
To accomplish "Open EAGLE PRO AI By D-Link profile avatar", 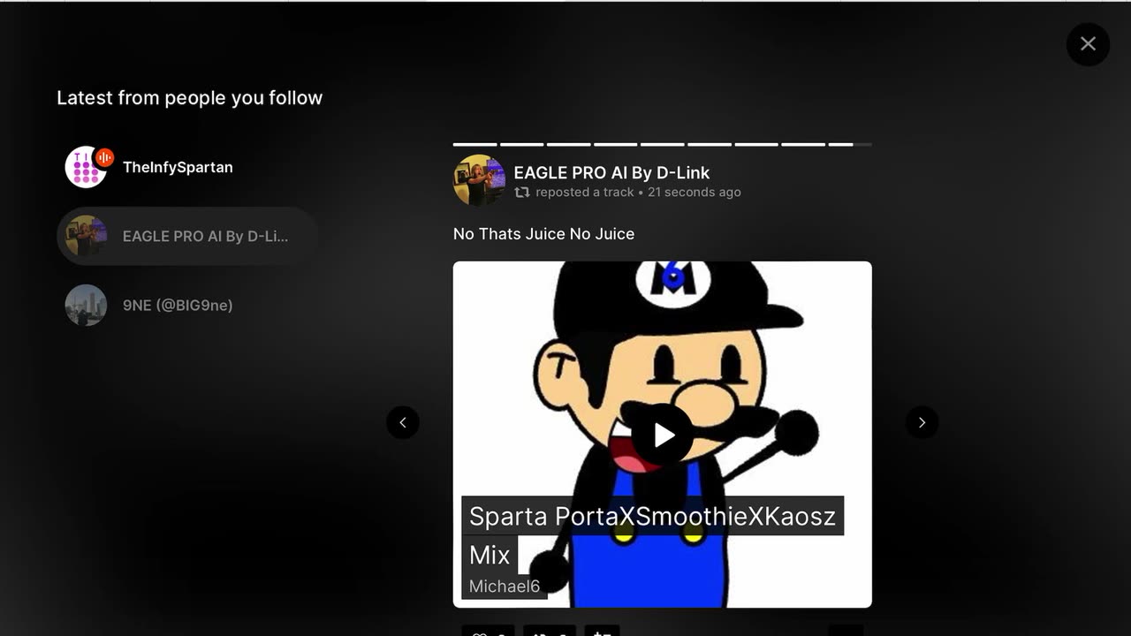I will coord(479,180).
